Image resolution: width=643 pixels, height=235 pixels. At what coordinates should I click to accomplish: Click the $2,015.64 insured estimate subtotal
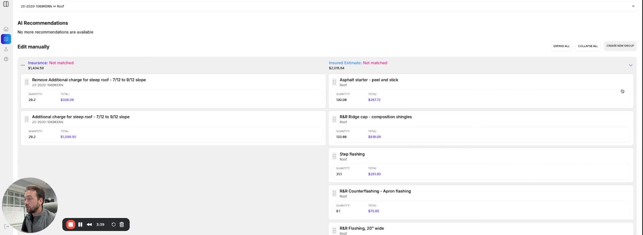337,68
